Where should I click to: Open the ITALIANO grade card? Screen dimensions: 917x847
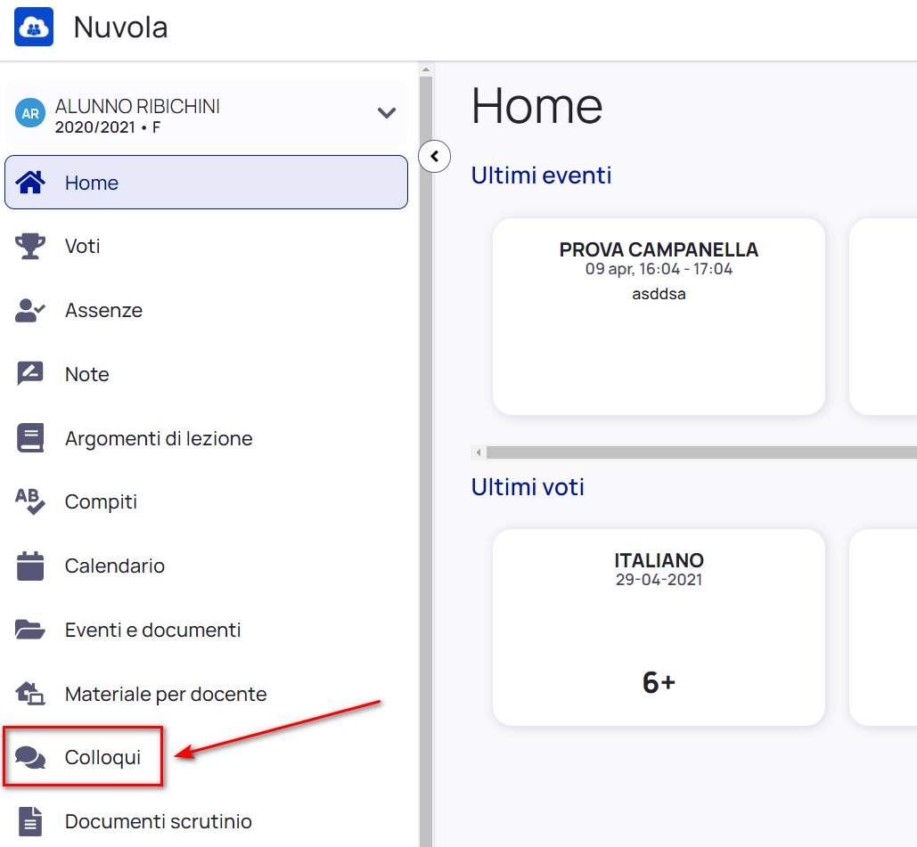click(x=659, y=627)
